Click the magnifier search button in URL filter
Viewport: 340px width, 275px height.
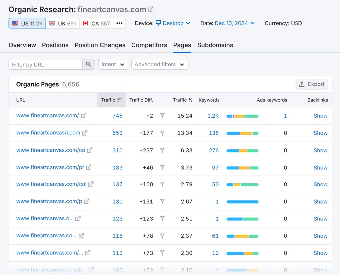(x=88, y=64)
